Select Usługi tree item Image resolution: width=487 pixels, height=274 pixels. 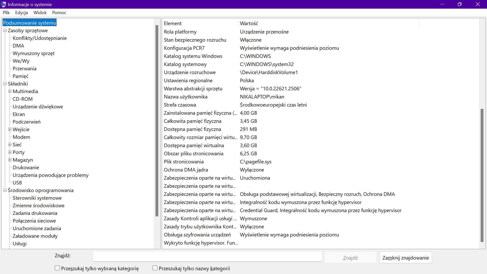tap(20, 244)
